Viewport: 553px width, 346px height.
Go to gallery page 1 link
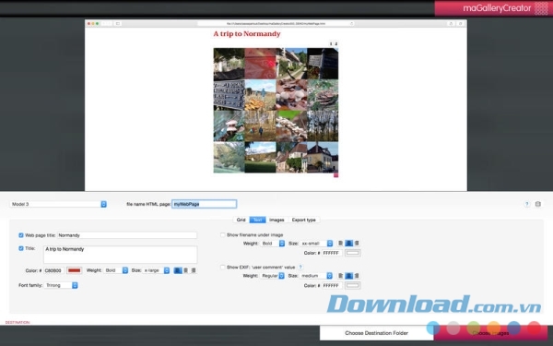[x=331, y=43]
